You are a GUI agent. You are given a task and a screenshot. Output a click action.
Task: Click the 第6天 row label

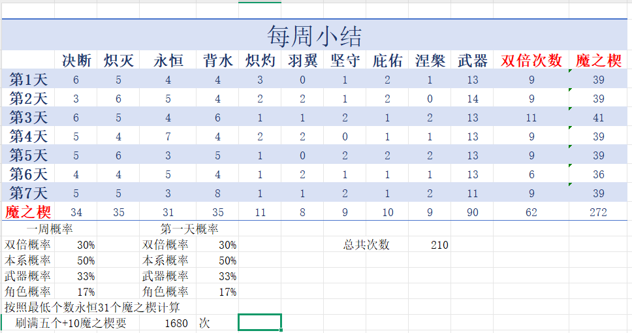[x=28, y=174]
